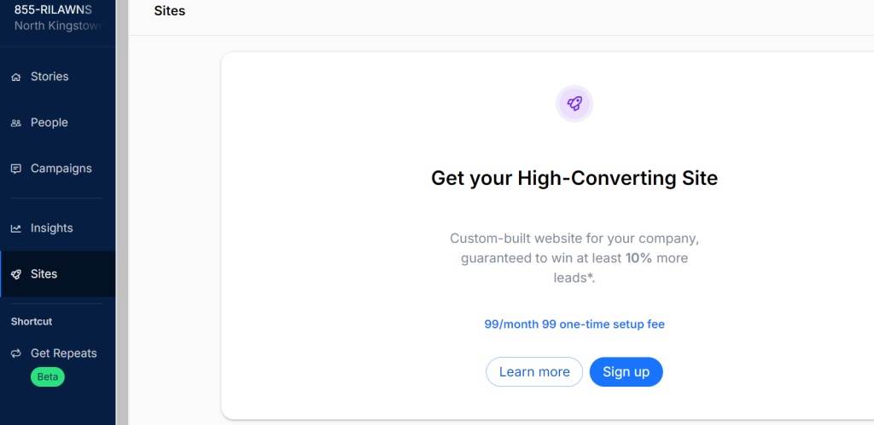Viewport: 874px width, 425px height.
Task: Open the Insights label in sidebar
Action: pyautogui.click(x=52, y=228)
